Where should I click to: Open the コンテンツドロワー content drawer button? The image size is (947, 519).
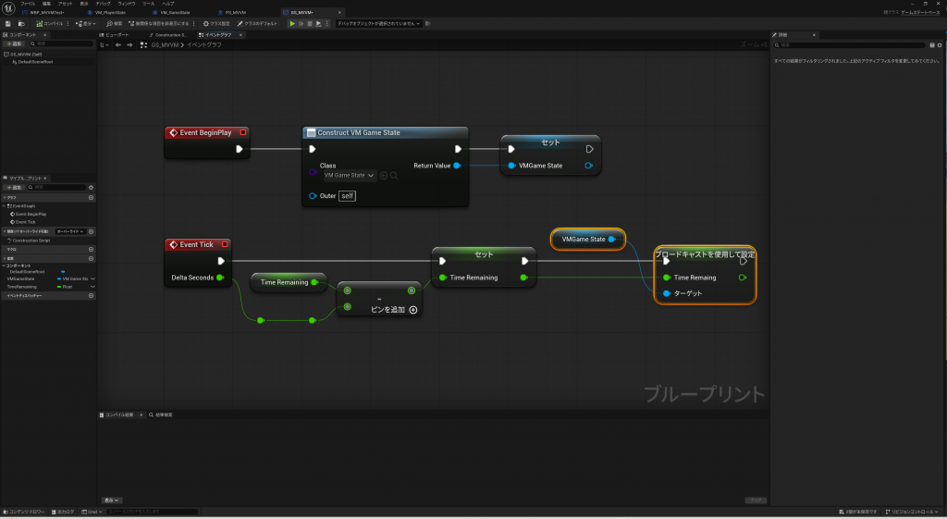click(x=23, y=512)
